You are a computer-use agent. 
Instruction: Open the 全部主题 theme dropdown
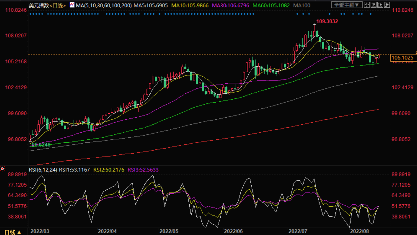click(x=347, y=5)
